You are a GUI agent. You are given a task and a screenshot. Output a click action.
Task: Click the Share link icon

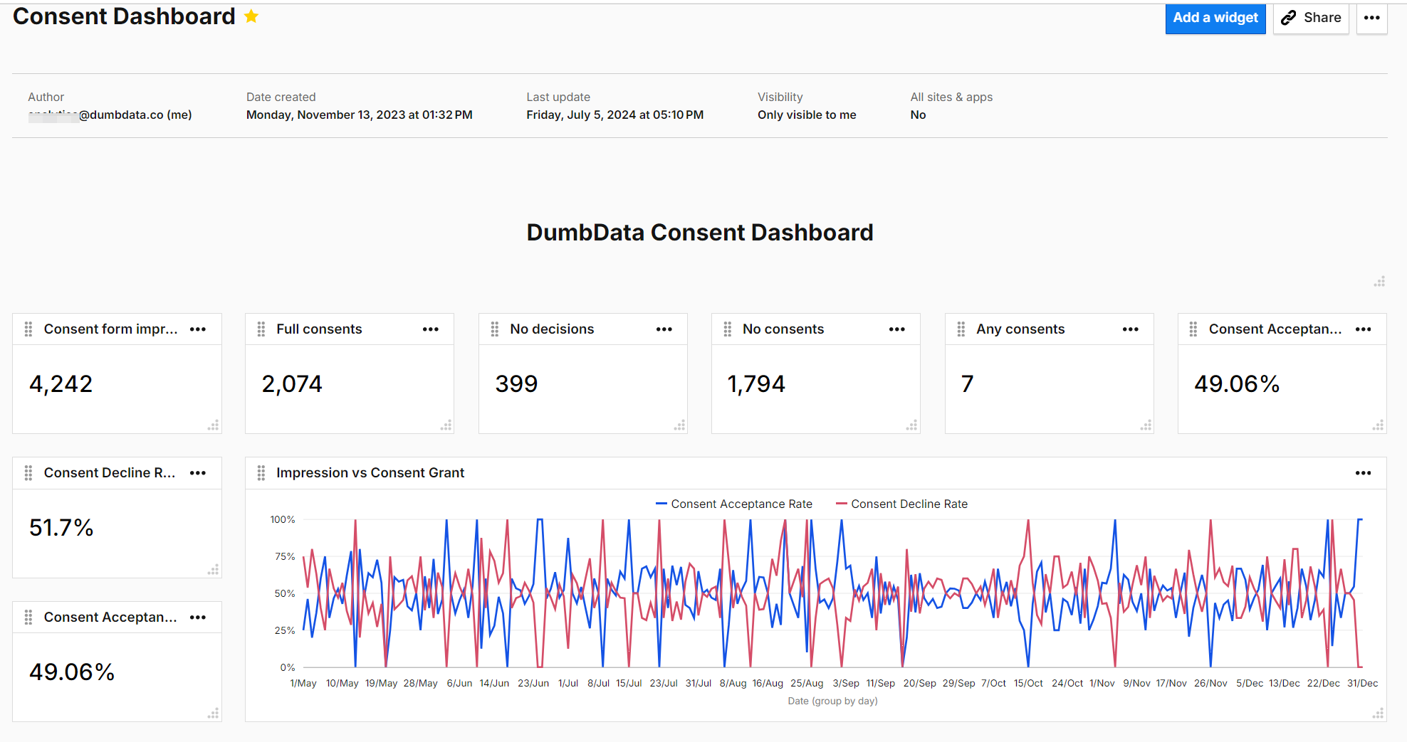(x=1289, y=18)
